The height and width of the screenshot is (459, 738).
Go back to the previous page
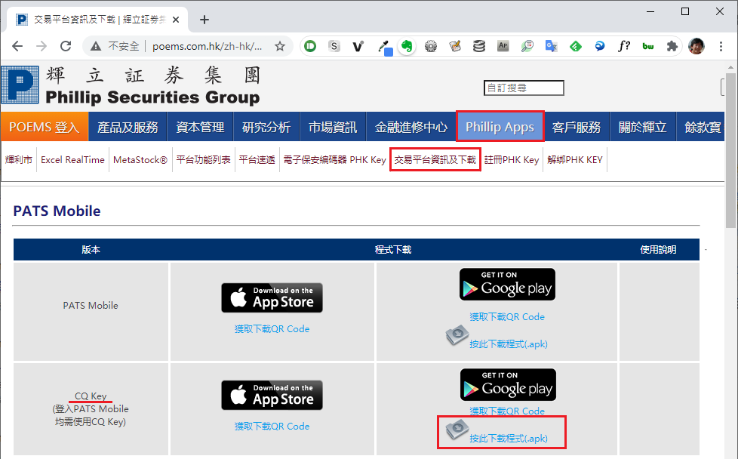pos(17,46)
